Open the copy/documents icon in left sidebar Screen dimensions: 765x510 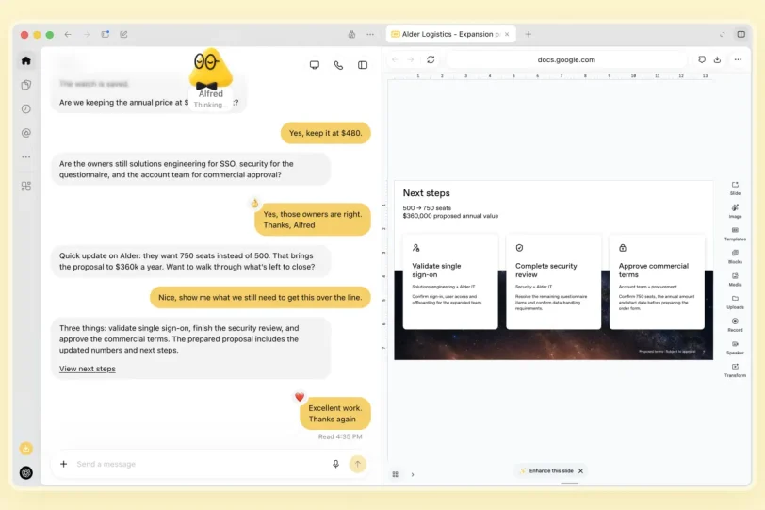[26, 85]
